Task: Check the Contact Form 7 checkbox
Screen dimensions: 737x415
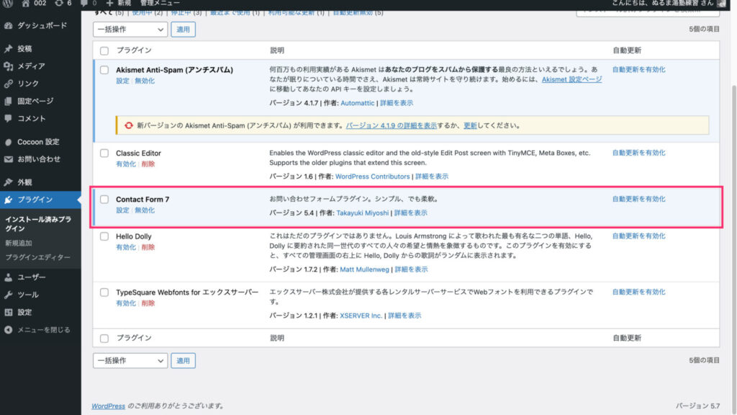Action: click(104, 200)
